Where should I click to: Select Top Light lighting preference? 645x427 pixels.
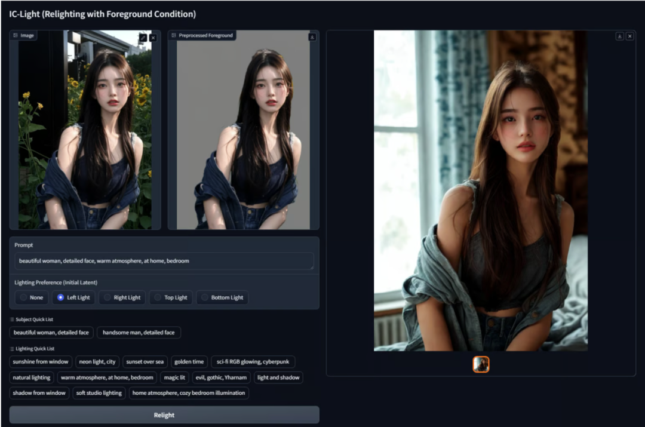click(x=171, y=297)
